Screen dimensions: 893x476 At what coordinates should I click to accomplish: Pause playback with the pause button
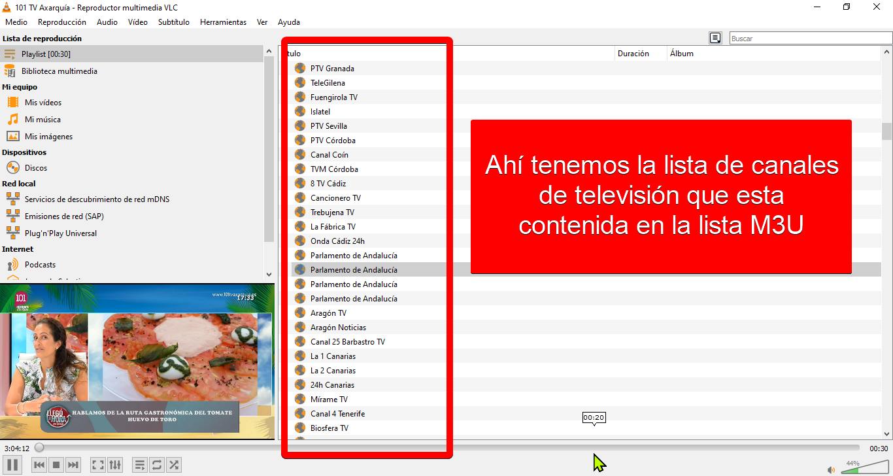click(x=13, y=465)
